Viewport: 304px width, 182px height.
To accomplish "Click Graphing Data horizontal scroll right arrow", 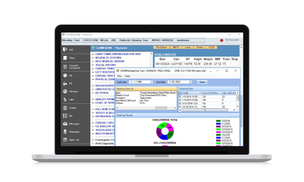I will 234,110.
